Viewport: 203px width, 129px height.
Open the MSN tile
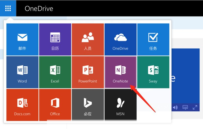[120, 105]
